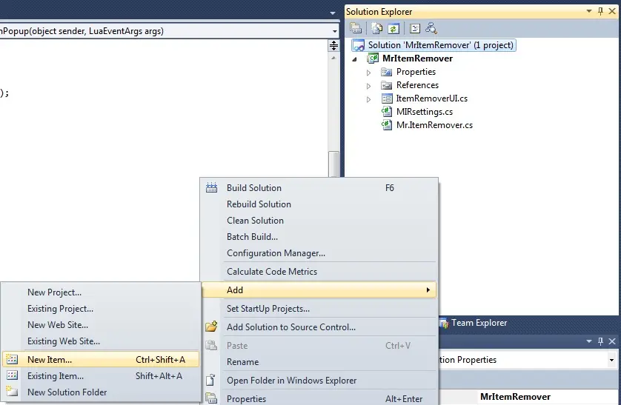Expand the ItemRemoverUI.cs node
Screen dimensions: 621x405
tap(368, 99)
